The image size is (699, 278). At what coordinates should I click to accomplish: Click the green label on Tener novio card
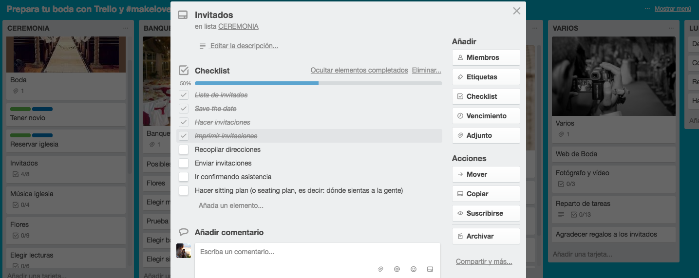pos(20,109)
